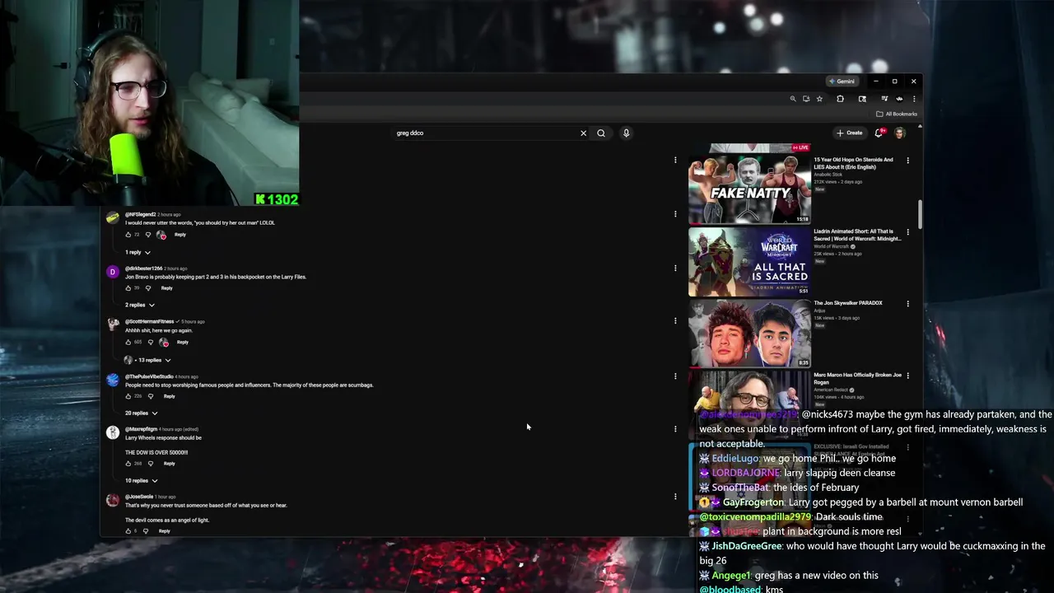Expand '10 replies' under @Maxrepfitgm comment
The width and height of the screenshot is (1054, 593).
(141, 480)
